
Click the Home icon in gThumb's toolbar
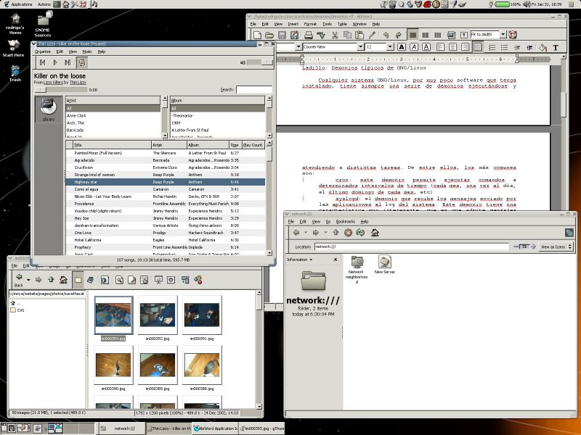62,279
